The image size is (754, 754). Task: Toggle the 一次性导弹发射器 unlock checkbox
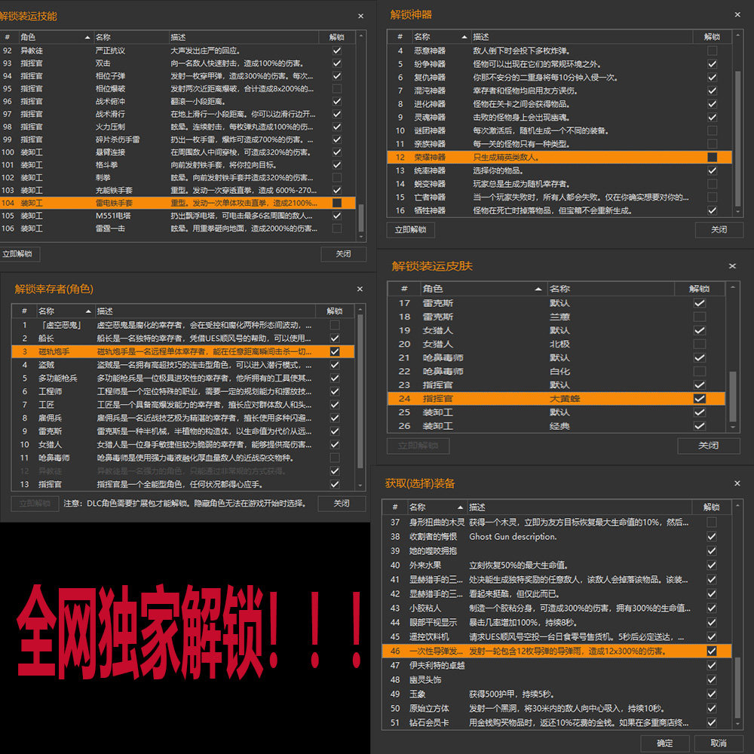pos(712,651)
